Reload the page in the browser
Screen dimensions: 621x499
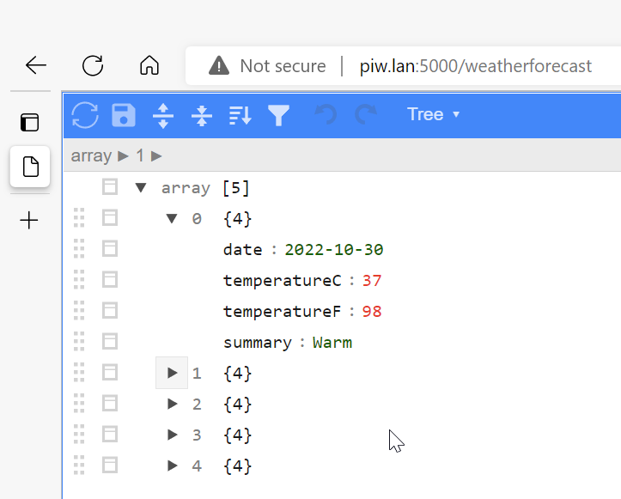[93, 65]
